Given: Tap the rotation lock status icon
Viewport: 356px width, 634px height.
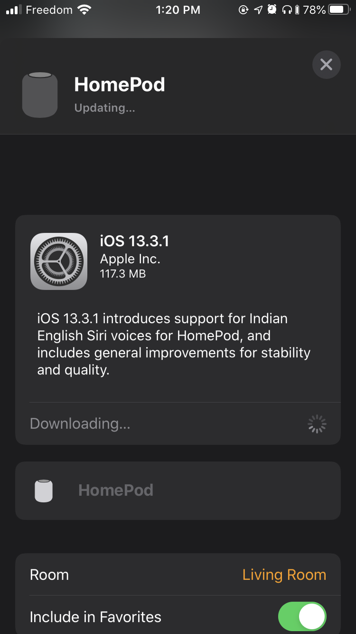Looking at the screenshot, I should point(243,10).
